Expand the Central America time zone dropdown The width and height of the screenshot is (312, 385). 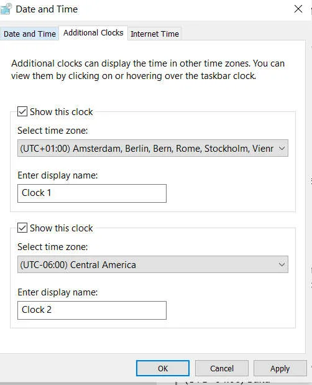pos(153,265)
